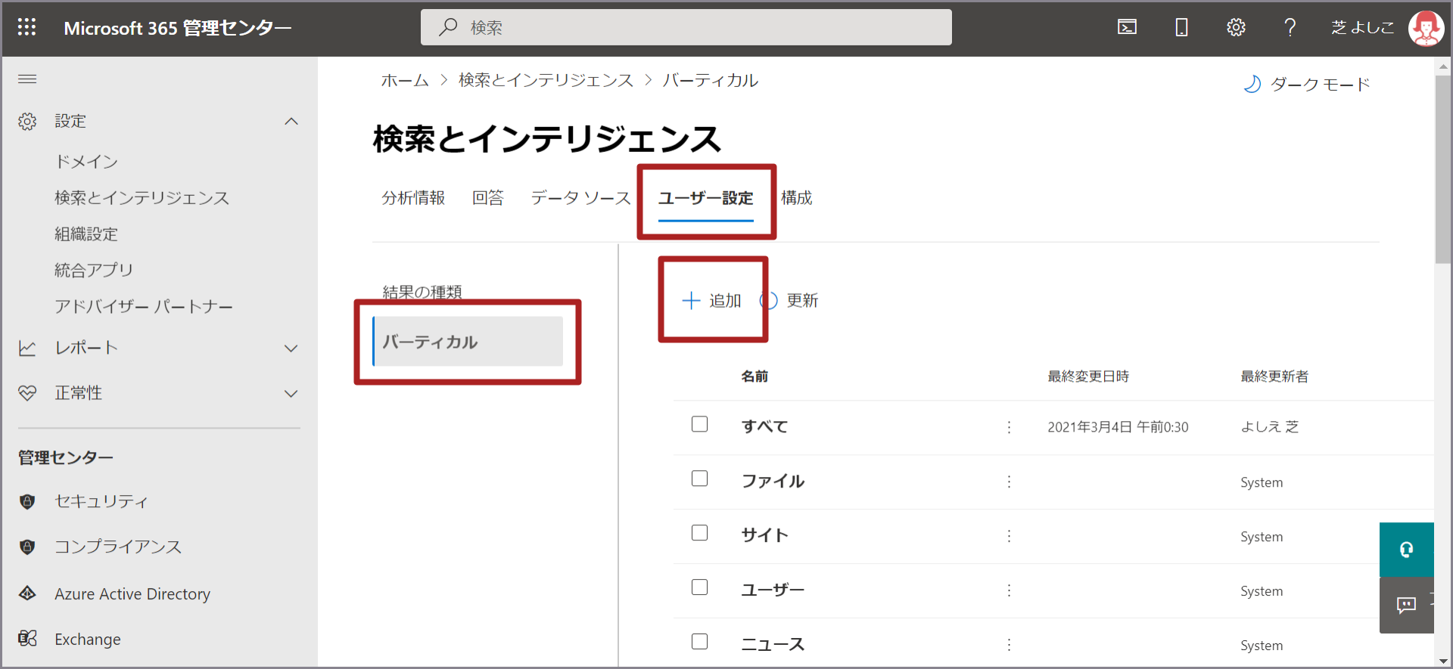
Task: Select the ニュース row checkbox
Action: [699, 642]
